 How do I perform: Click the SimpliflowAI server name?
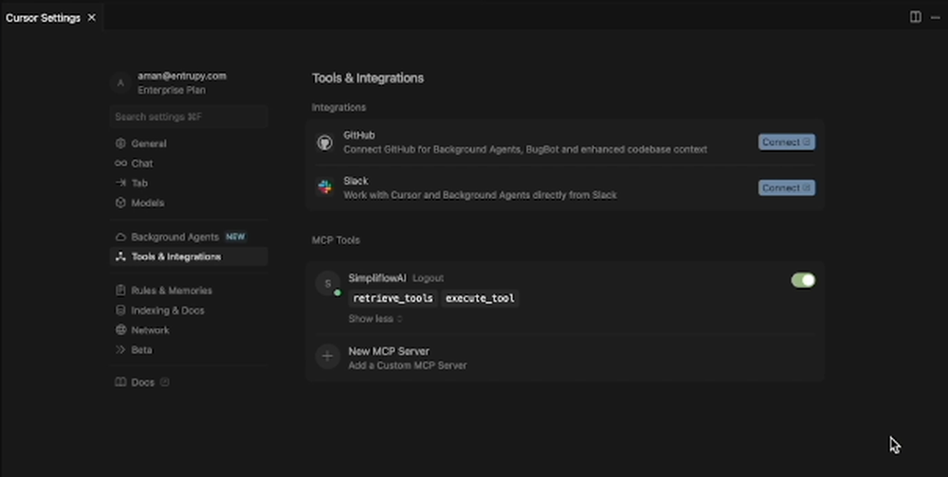[377, 278]
